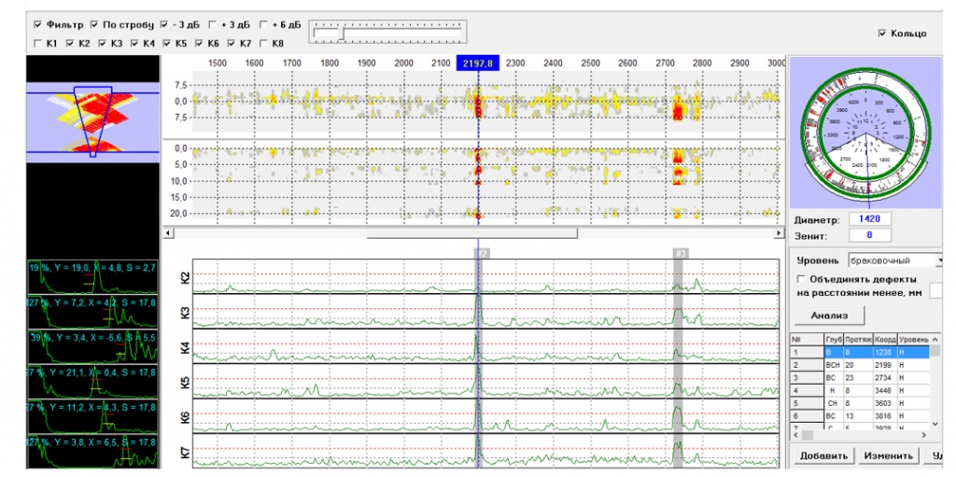The image size is (956, 477).
Task: Enable the K1 channel checkbox
Action: [x=37, y=43]
